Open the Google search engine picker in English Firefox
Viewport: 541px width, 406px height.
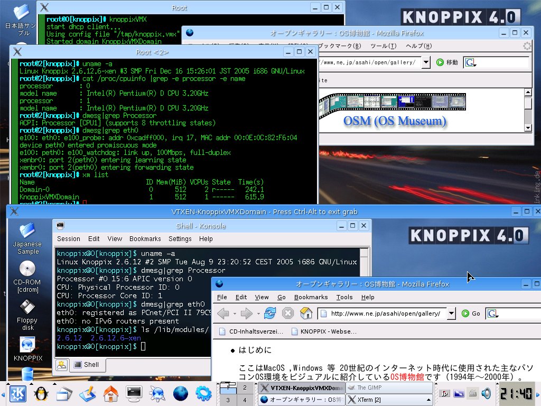[492, 313]
